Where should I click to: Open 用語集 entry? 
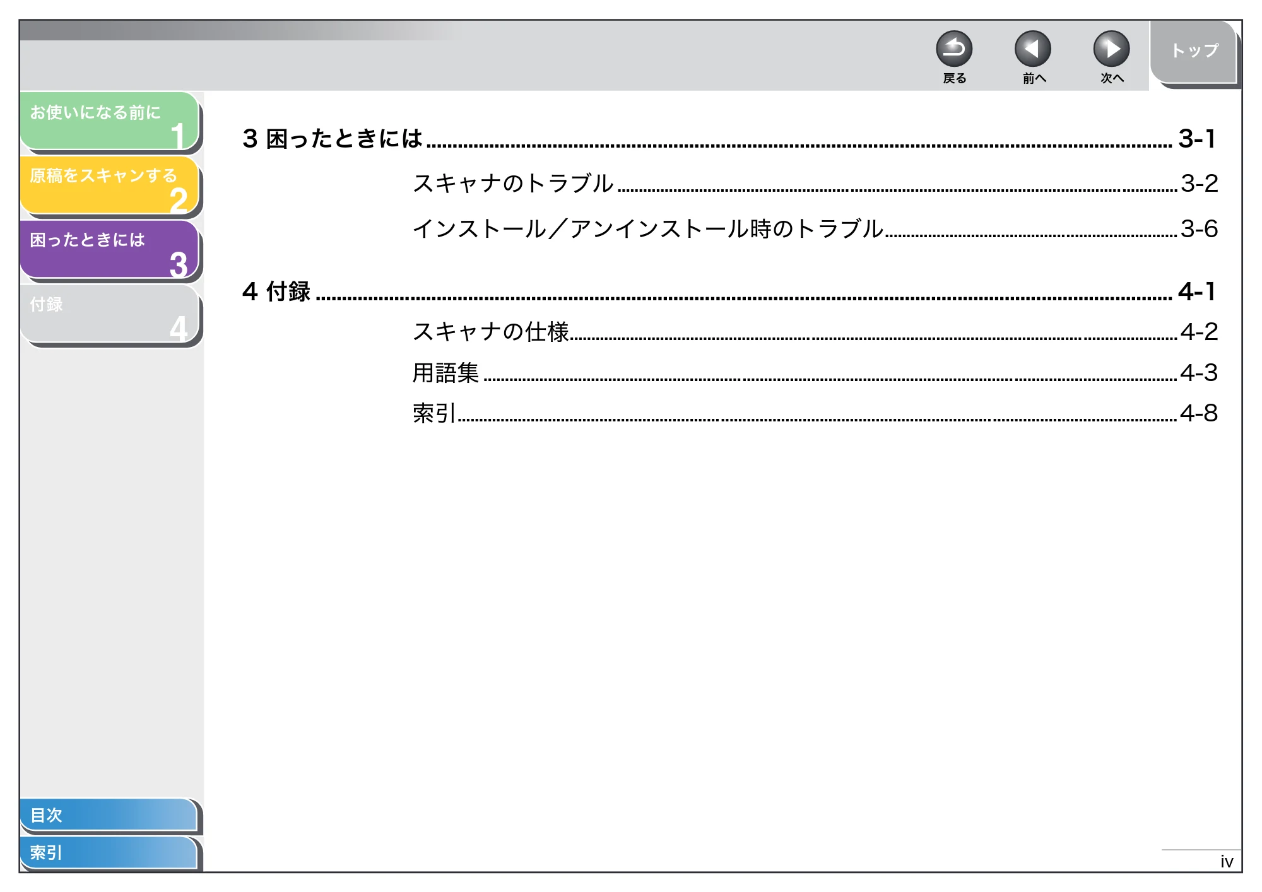click(x=446, y=373)
